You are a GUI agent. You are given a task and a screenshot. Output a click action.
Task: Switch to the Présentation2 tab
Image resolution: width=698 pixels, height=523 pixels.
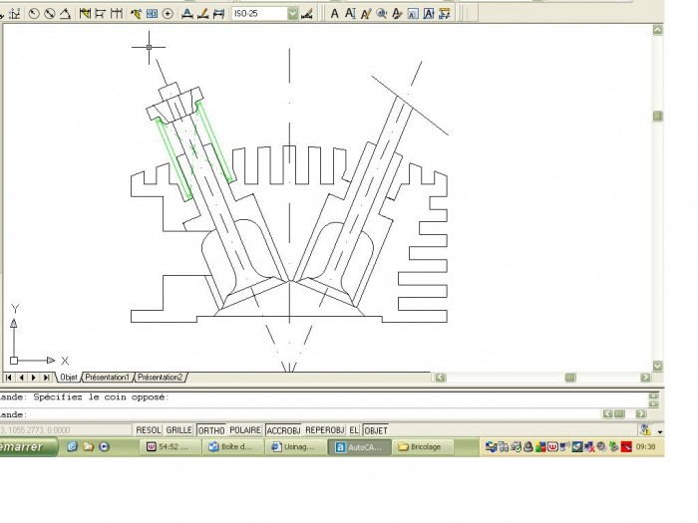point(161,378)
